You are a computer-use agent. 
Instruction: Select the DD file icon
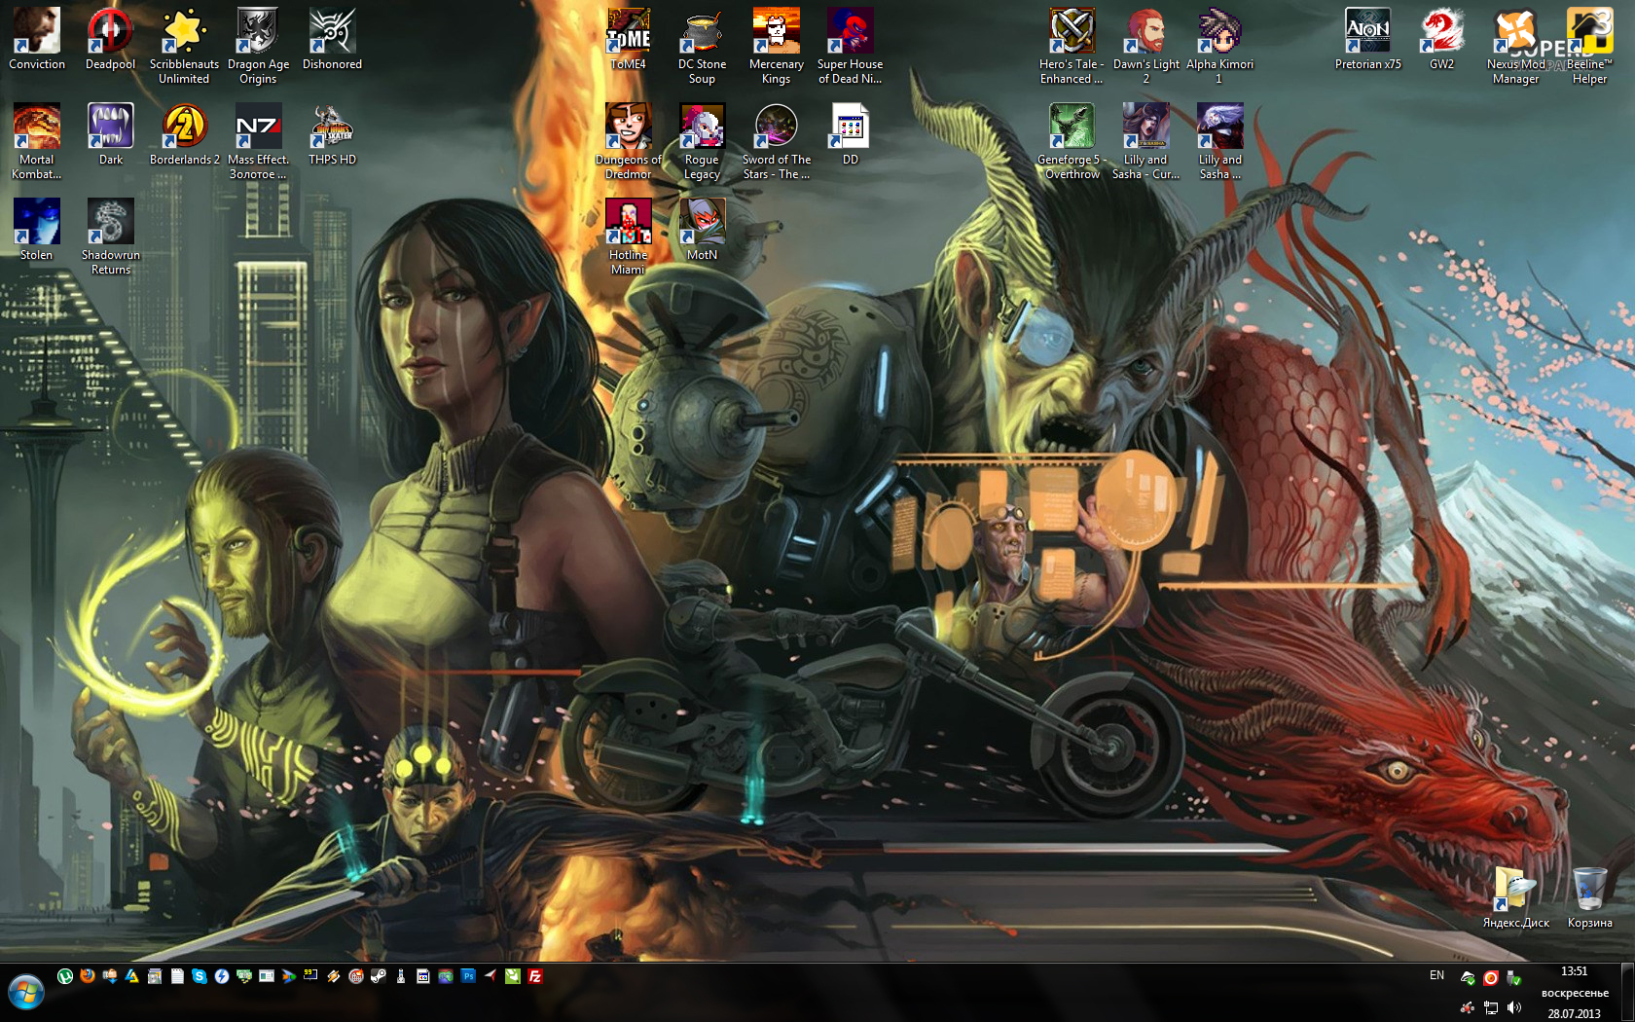tap(850, 134)
